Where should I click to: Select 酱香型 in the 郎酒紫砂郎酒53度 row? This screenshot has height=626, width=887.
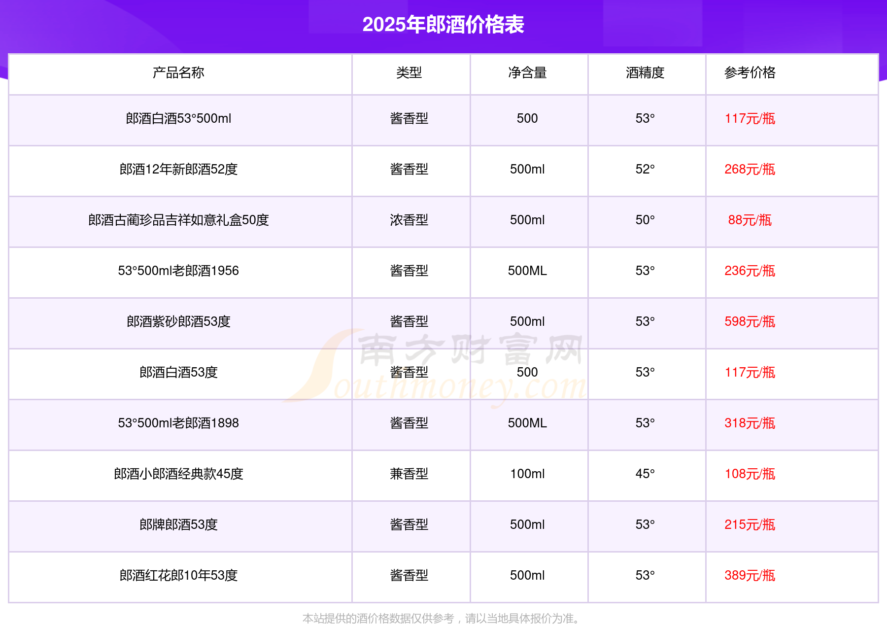coord(409,322)
